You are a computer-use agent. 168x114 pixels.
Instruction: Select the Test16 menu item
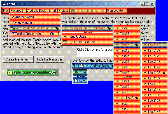(x=127, y=50)
